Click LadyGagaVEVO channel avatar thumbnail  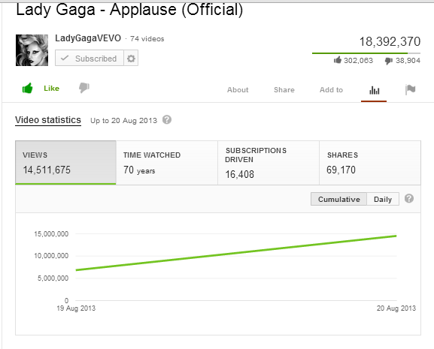pos(32,50)
